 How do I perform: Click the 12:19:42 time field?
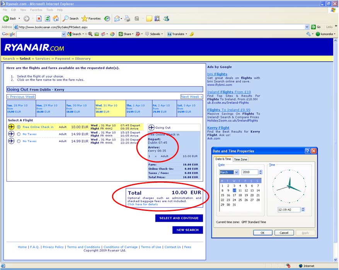pos(289,209)
